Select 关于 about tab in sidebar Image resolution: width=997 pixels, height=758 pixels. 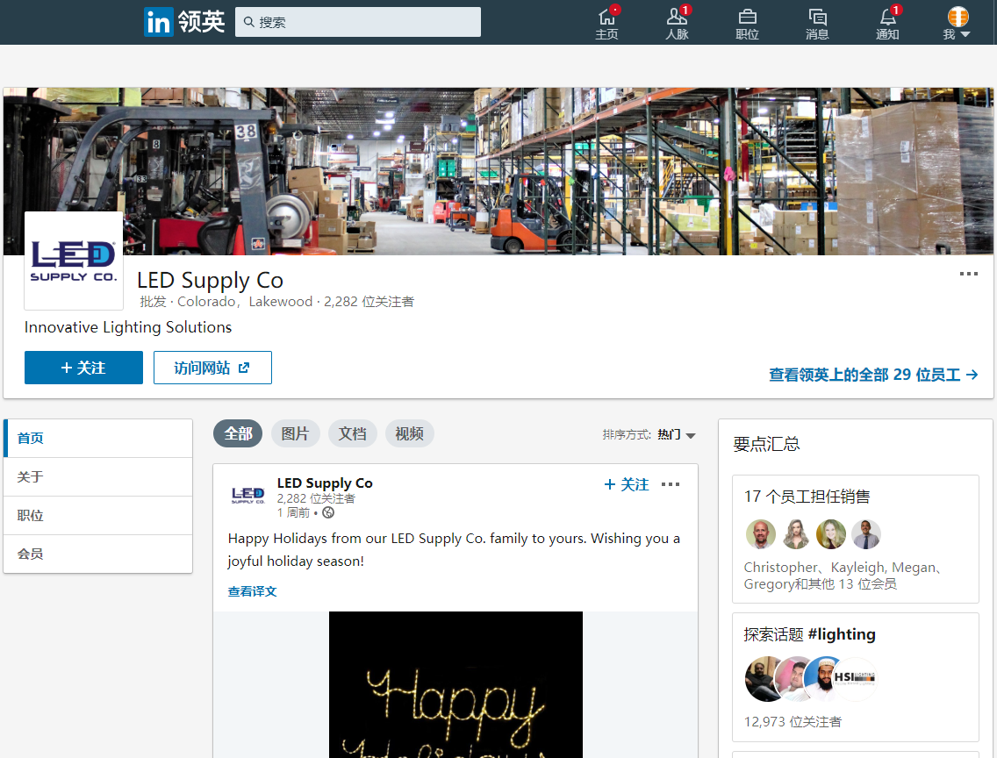coord(98,477)
